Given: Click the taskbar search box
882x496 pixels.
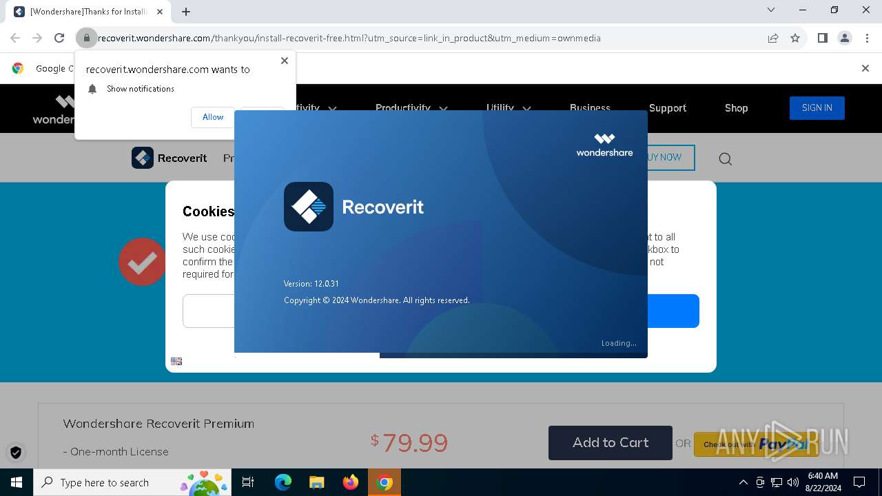Looking at the screenshot, I should point(132,482).
